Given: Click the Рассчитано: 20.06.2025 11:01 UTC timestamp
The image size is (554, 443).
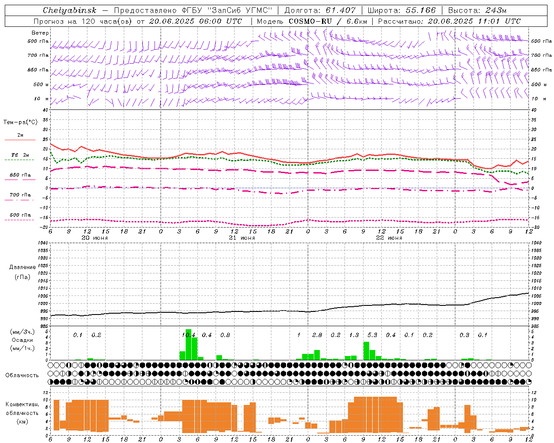Looking at the screenshot, I should tap(450, 21).
